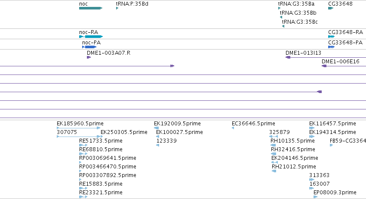Select the noc gene glyph
This screenshot has width=366, height=199.
tap(91, 8)
